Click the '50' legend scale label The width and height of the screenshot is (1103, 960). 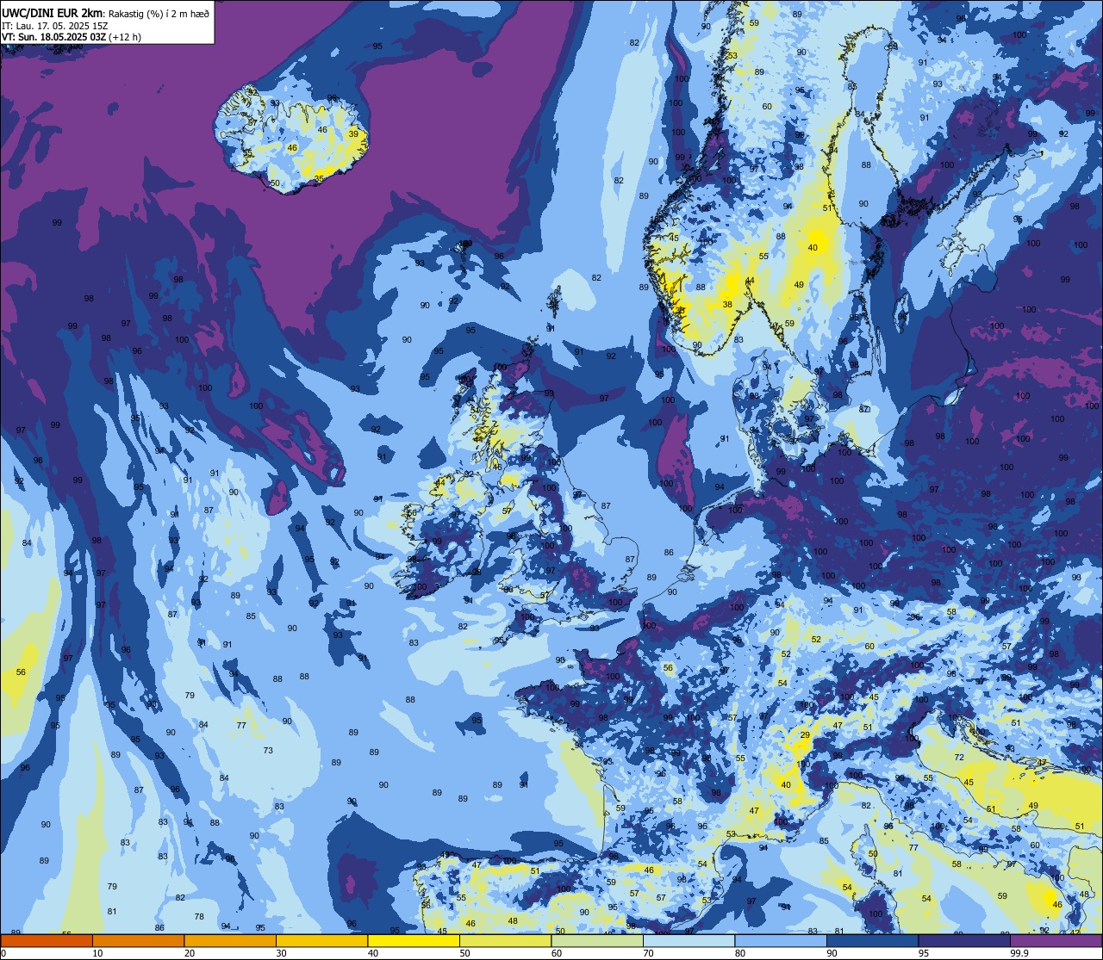[x=464, y=953]
